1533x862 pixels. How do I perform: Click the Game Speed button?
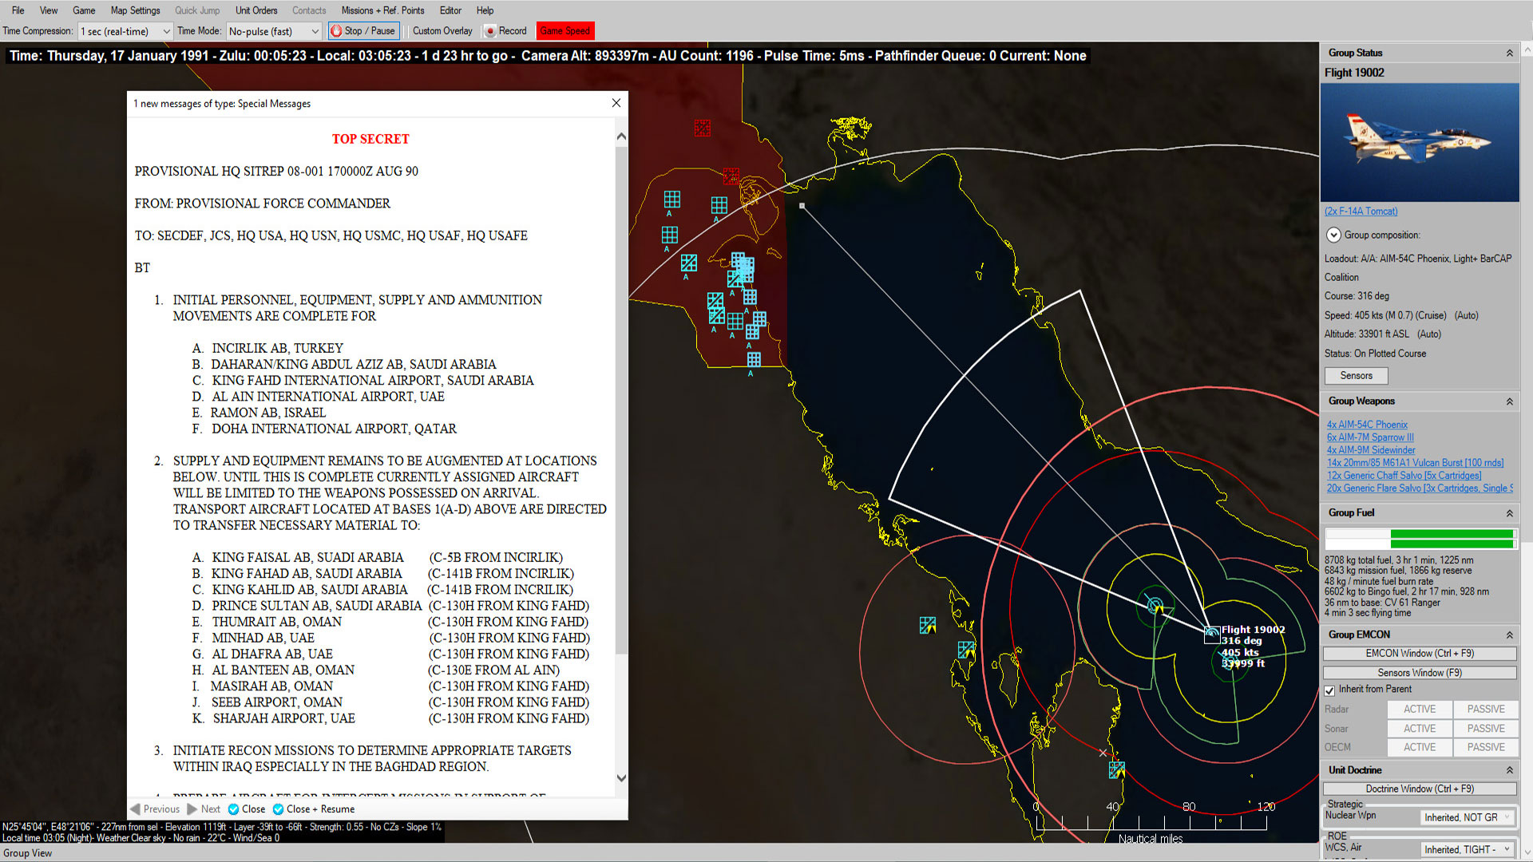[x=564, y=30]
